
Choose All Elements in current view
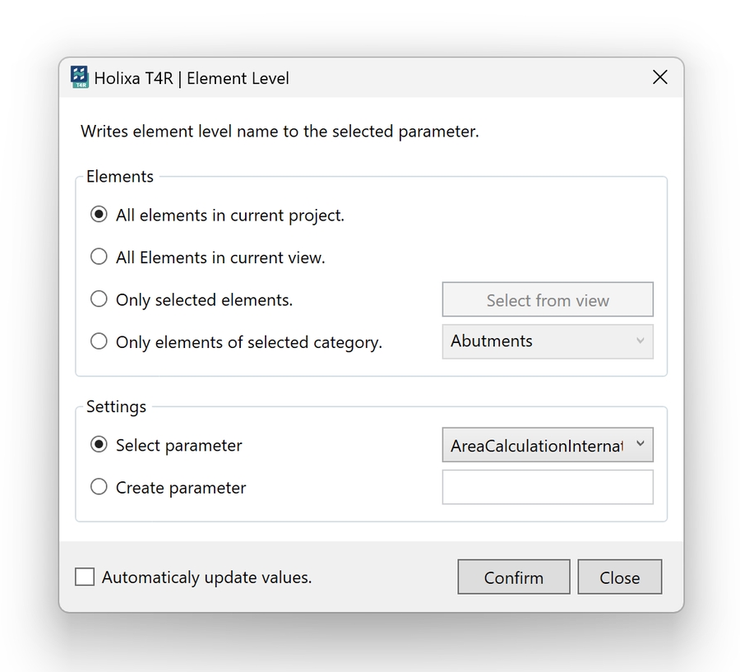pyautogui.click(x=99, y=257)
